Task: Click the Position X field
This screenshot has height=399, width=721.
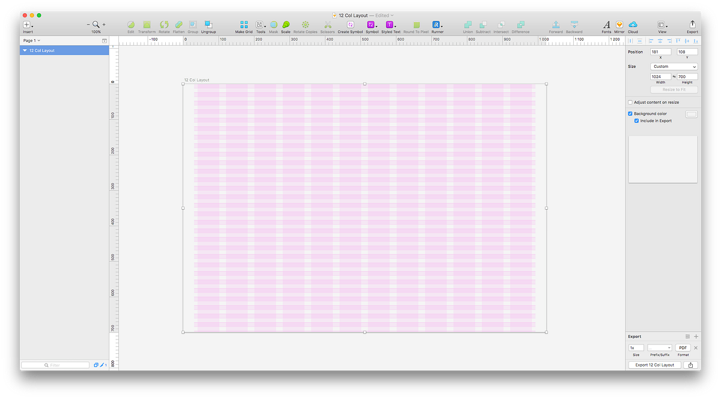Action: (x=660, y=52)
